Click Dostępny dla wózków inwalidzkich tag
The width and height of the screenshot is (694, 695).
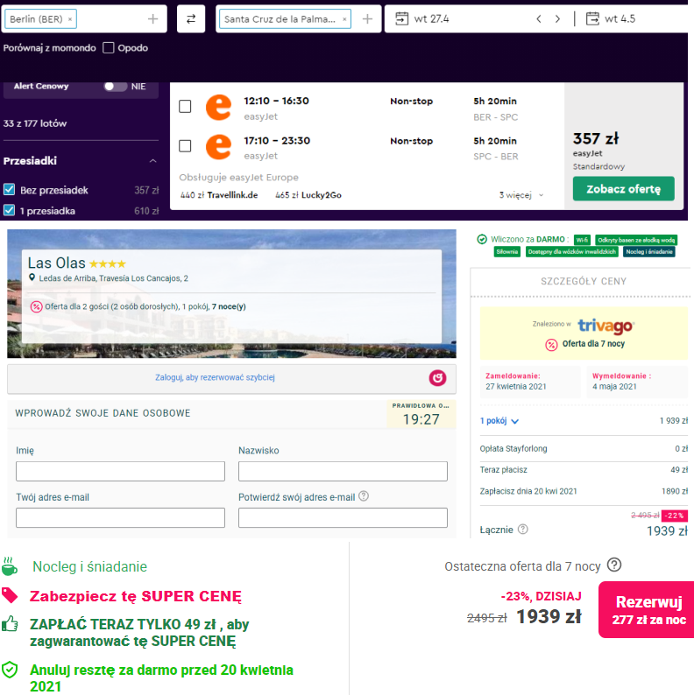(x=572, y=252)
